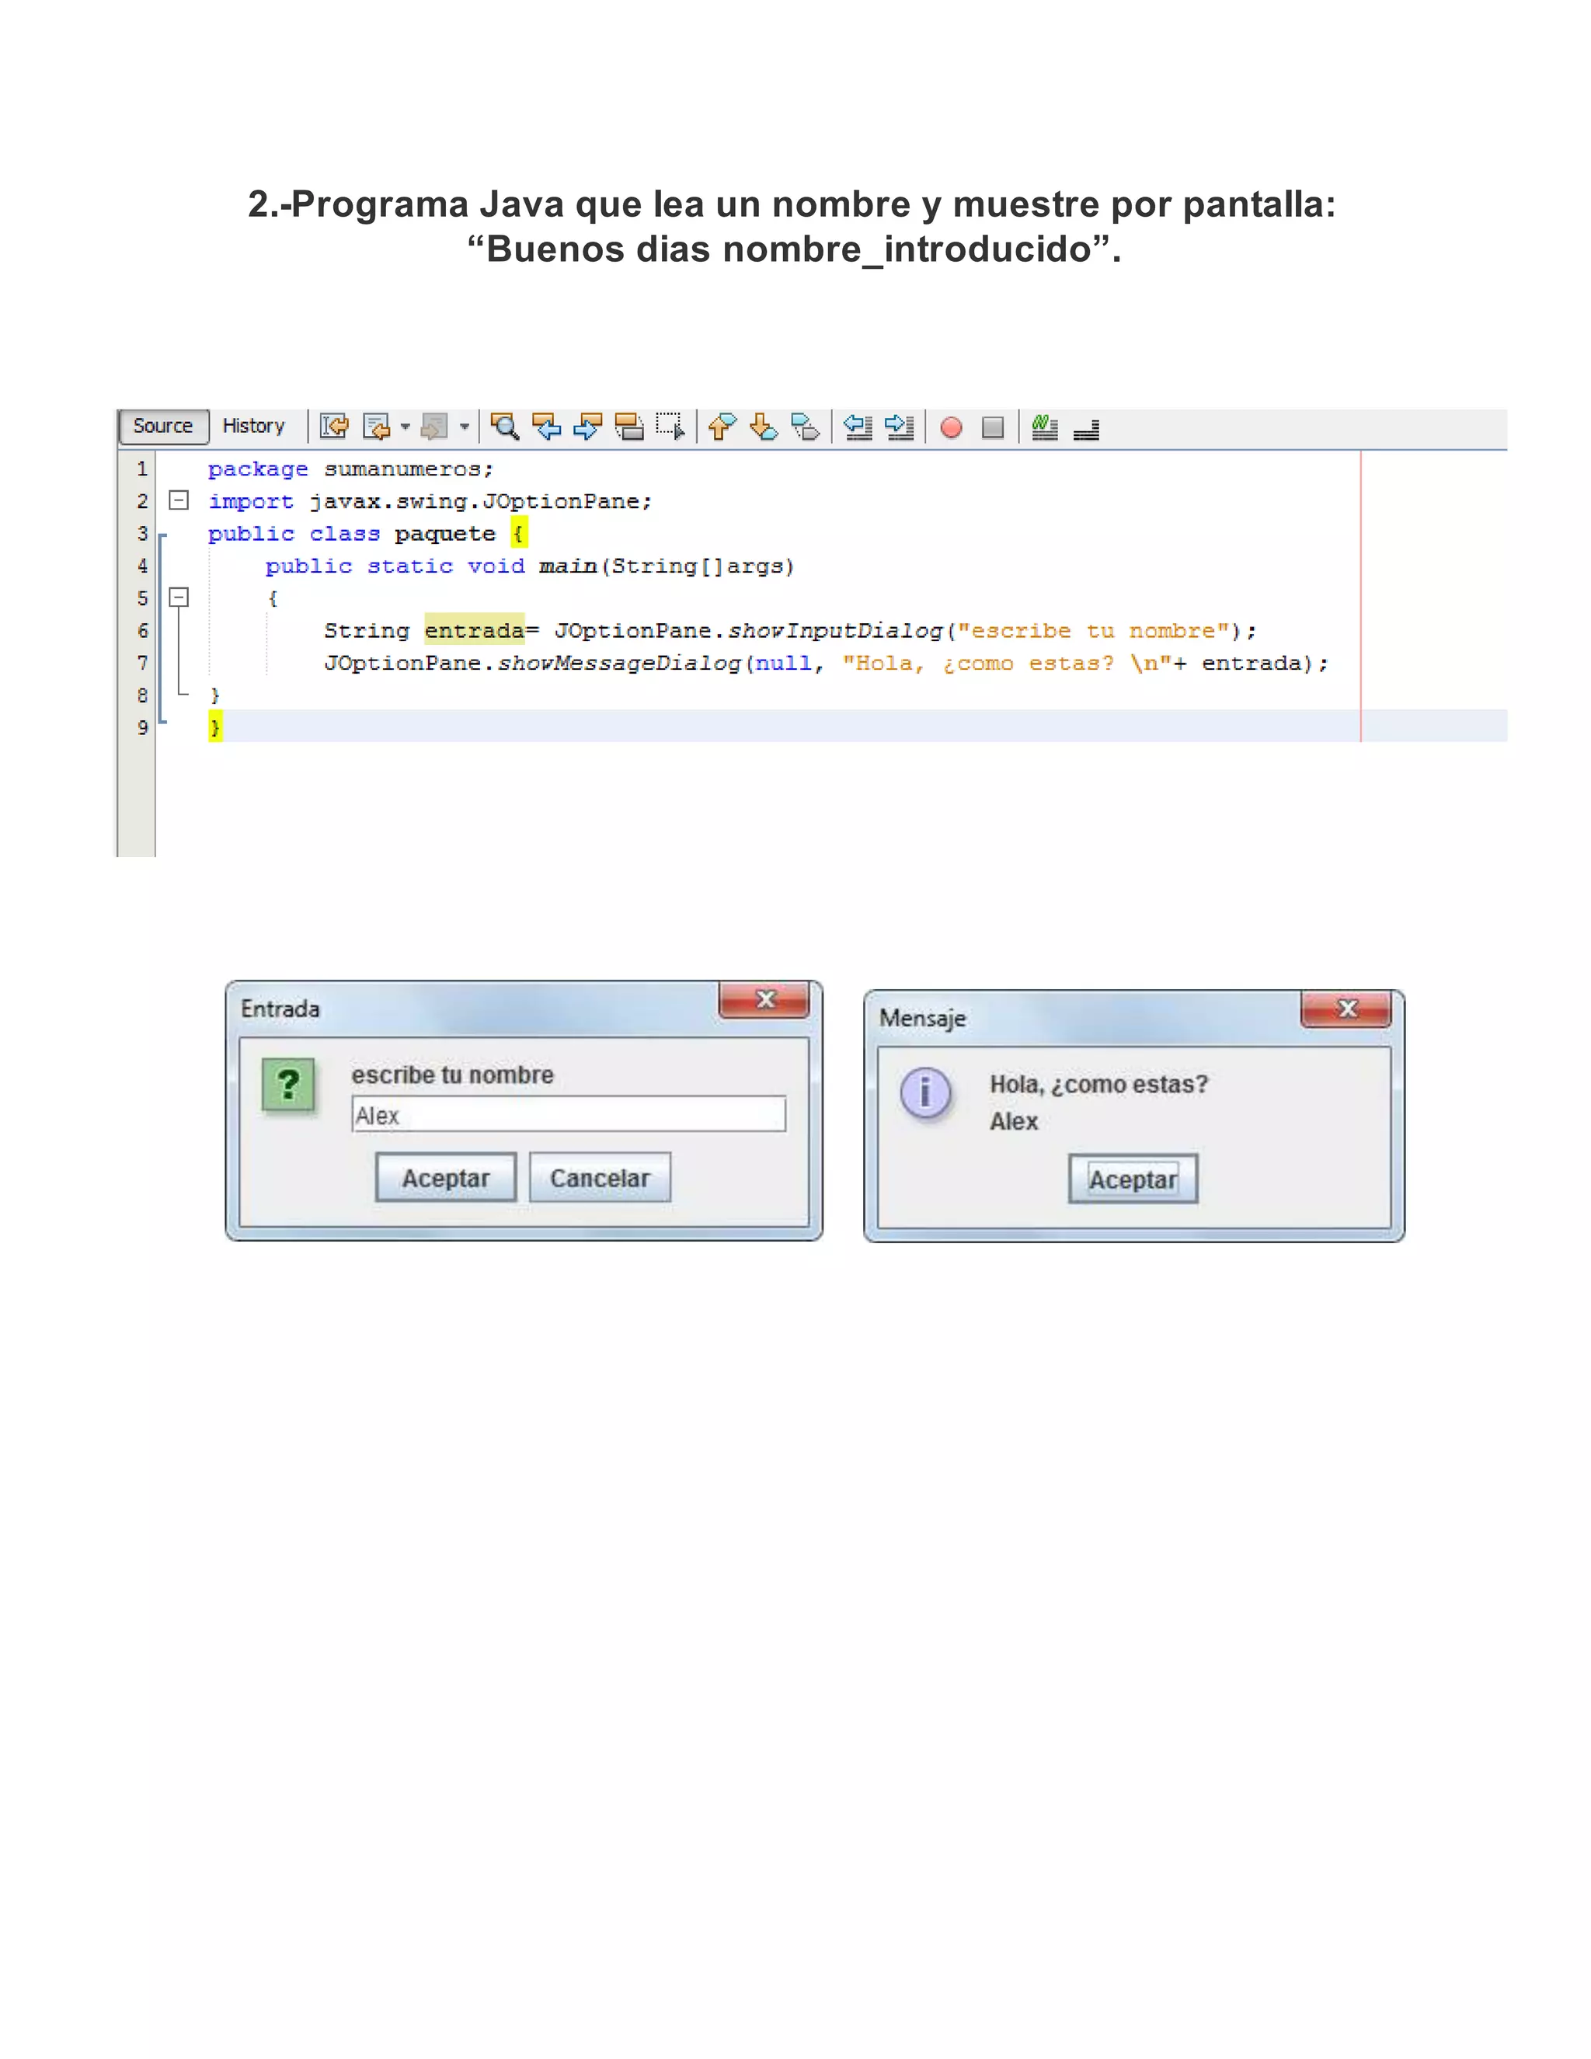1591x2059 pixels.
Task: Open the Back navigation dropdown arrow
Action: 406,427
